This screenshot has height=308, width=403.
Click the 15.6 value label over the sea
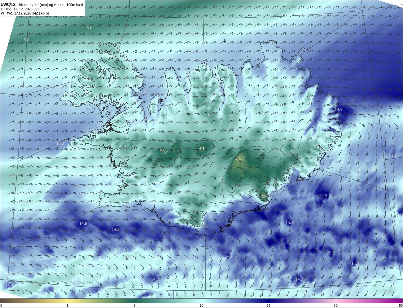[x=327, y=196]
